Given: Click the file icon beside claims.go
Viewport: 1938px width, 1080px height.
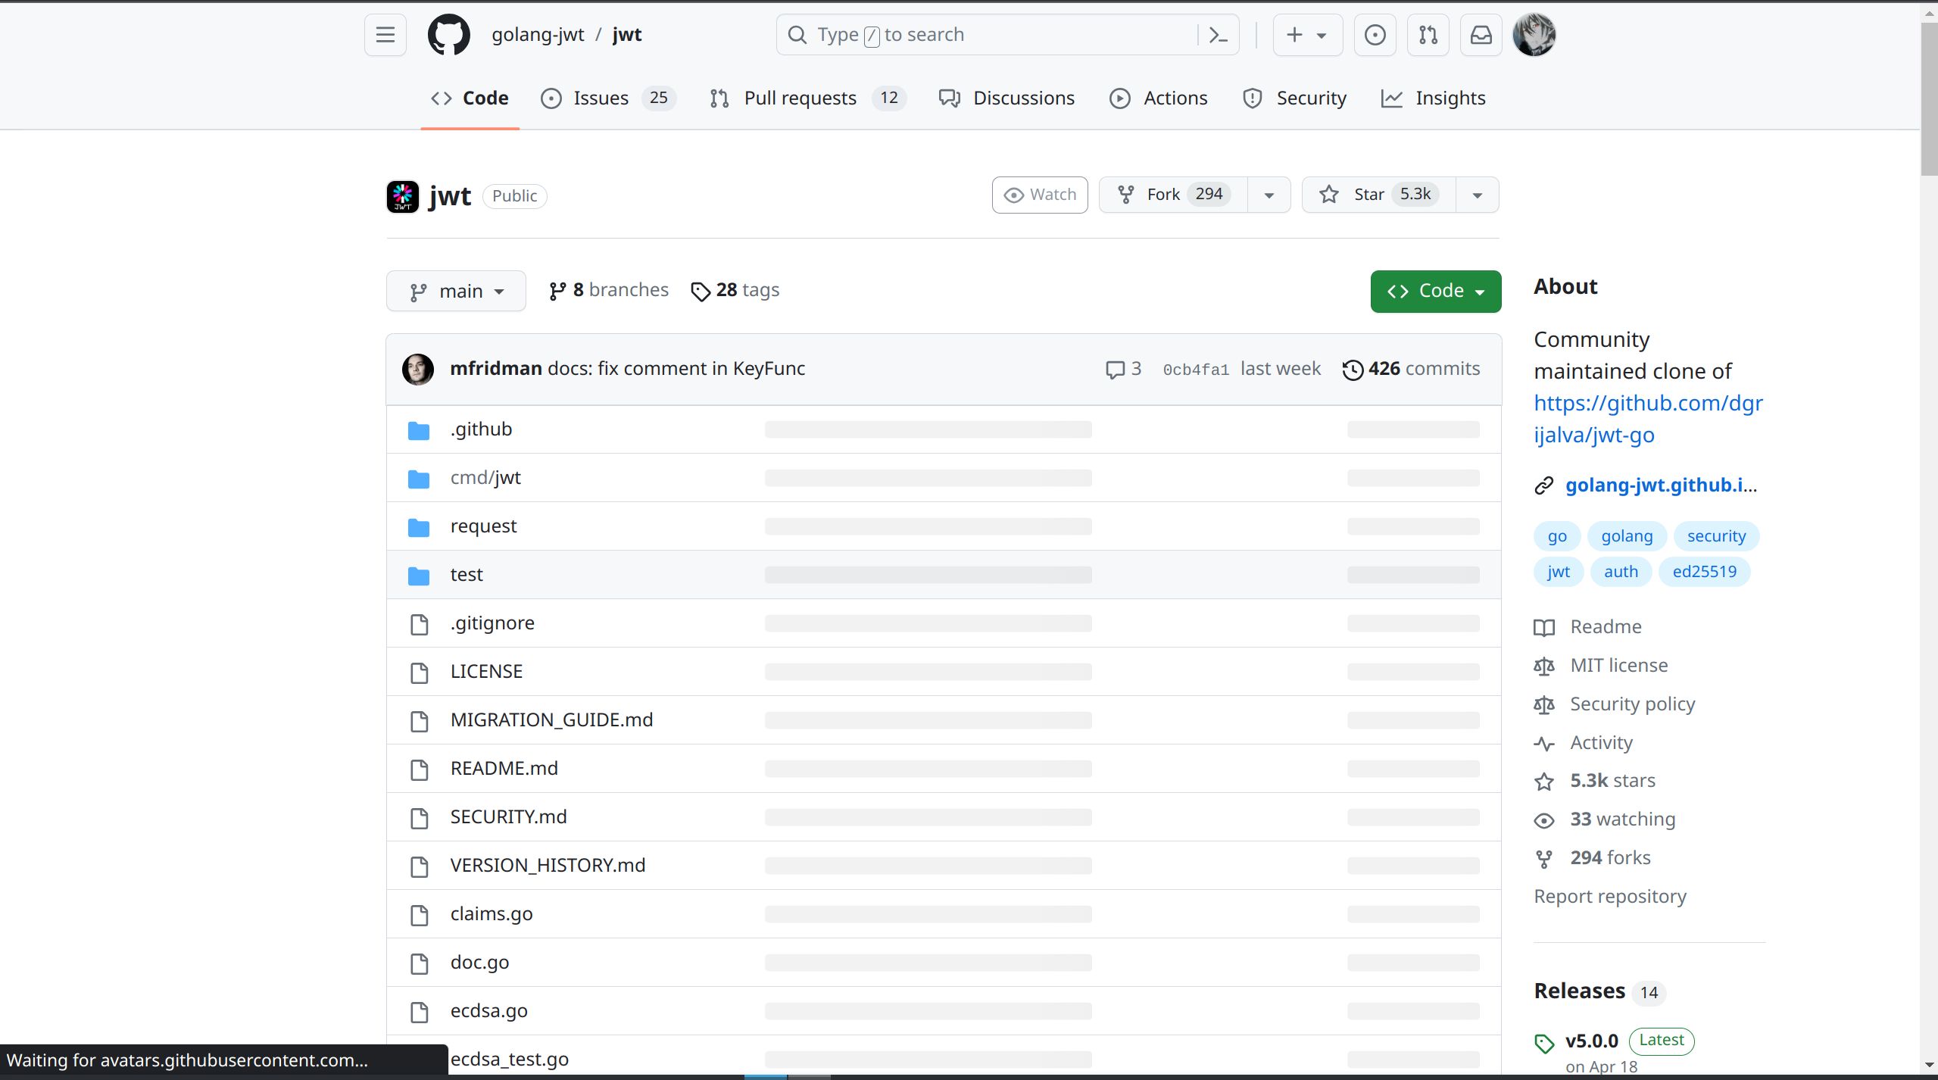Looking at the screenshot, I should pyautogui.click(x=419, y=915).
